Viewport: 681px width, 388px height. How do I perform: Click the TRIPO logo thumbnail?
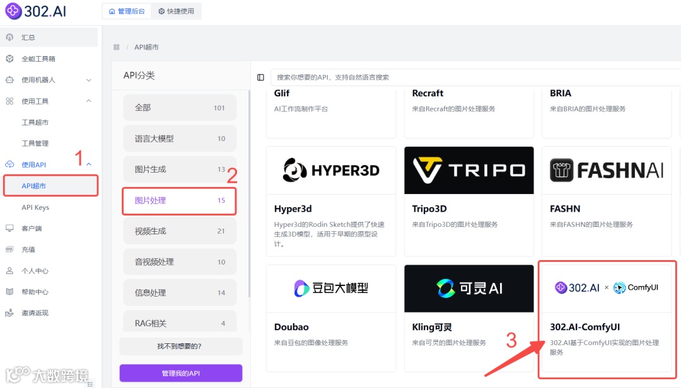469,170
